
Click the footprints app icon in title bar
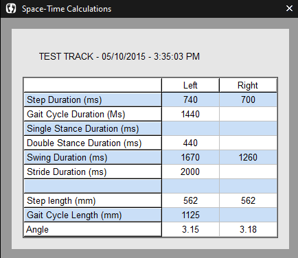[x=11, y=9]
